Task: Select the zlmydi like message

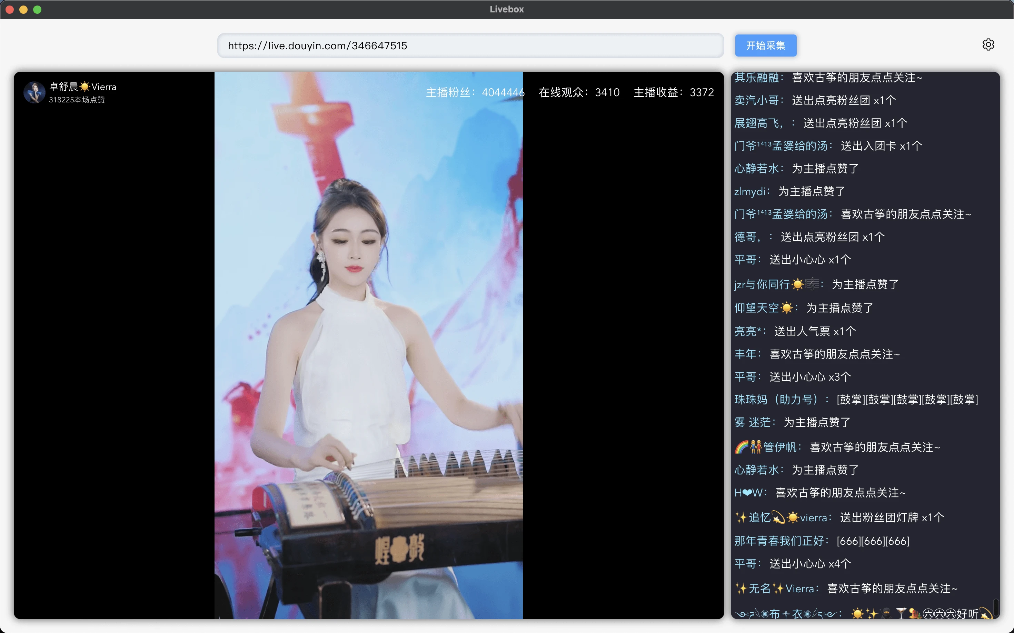Action: point(789,191)
